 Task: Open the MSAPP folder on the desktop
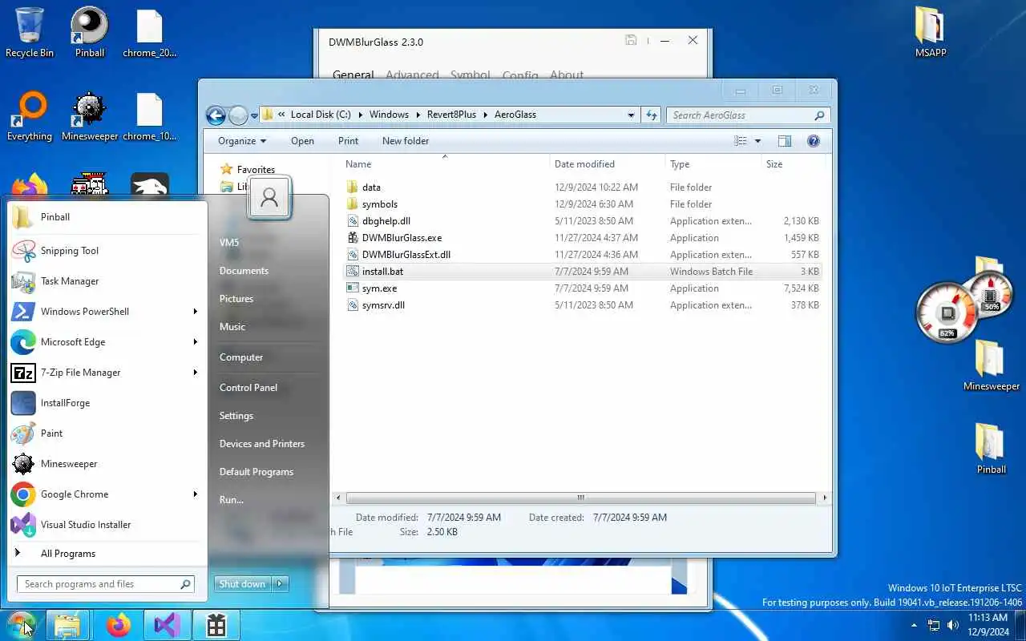[931, 32]
